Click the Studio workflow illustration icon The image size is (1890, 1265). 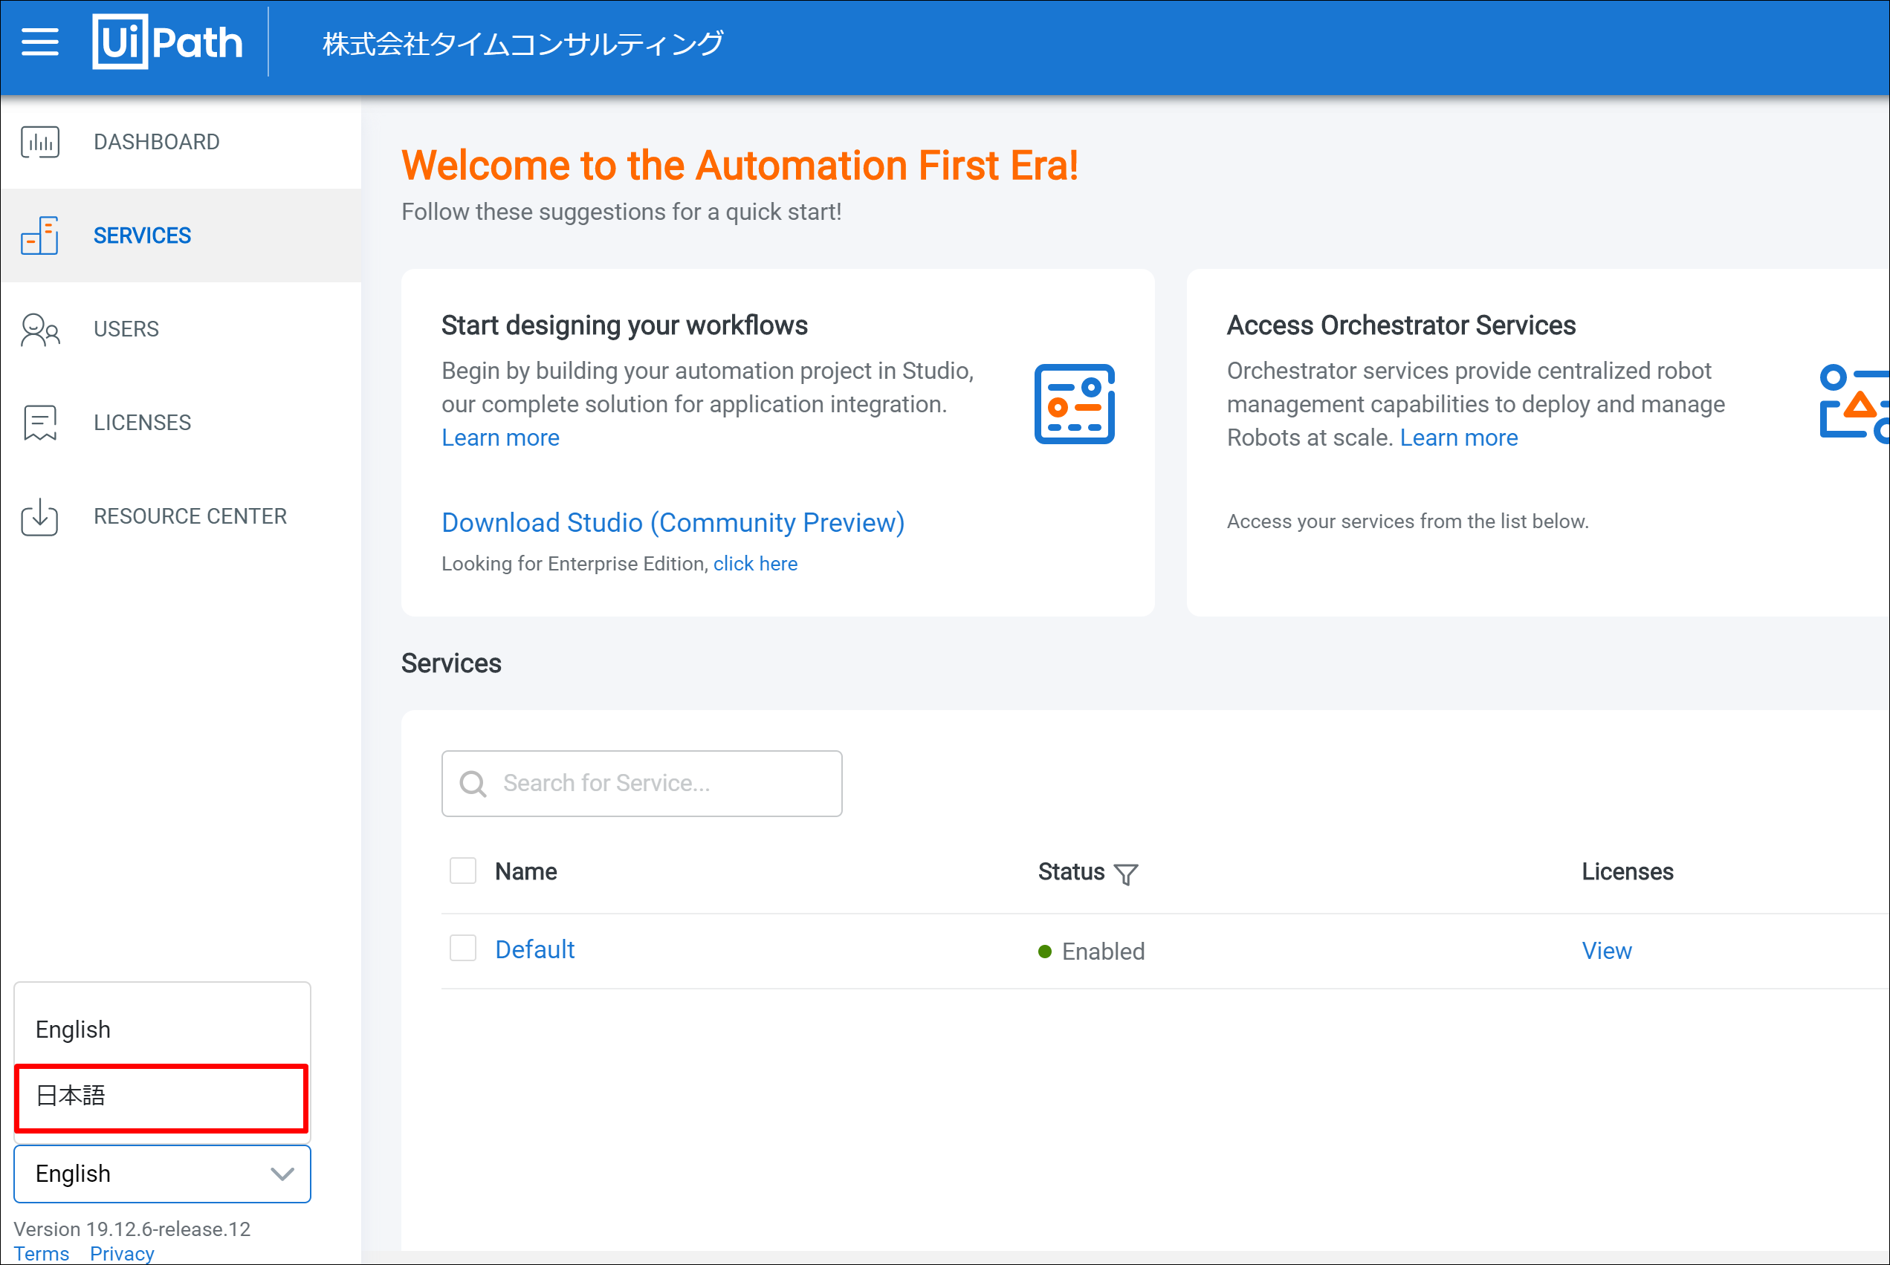[1074, 404]
